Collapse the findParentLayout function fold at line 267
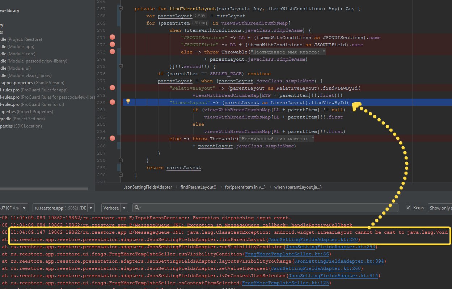 click(x=121, y=9)
